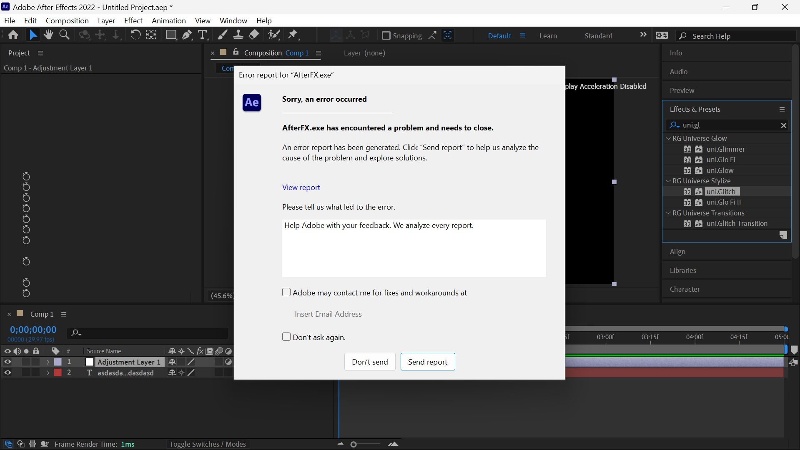Image resolution: width=800 pixels, height=450 pixels.
Task: Click the Don't send button
Action: tap(370, 362)
